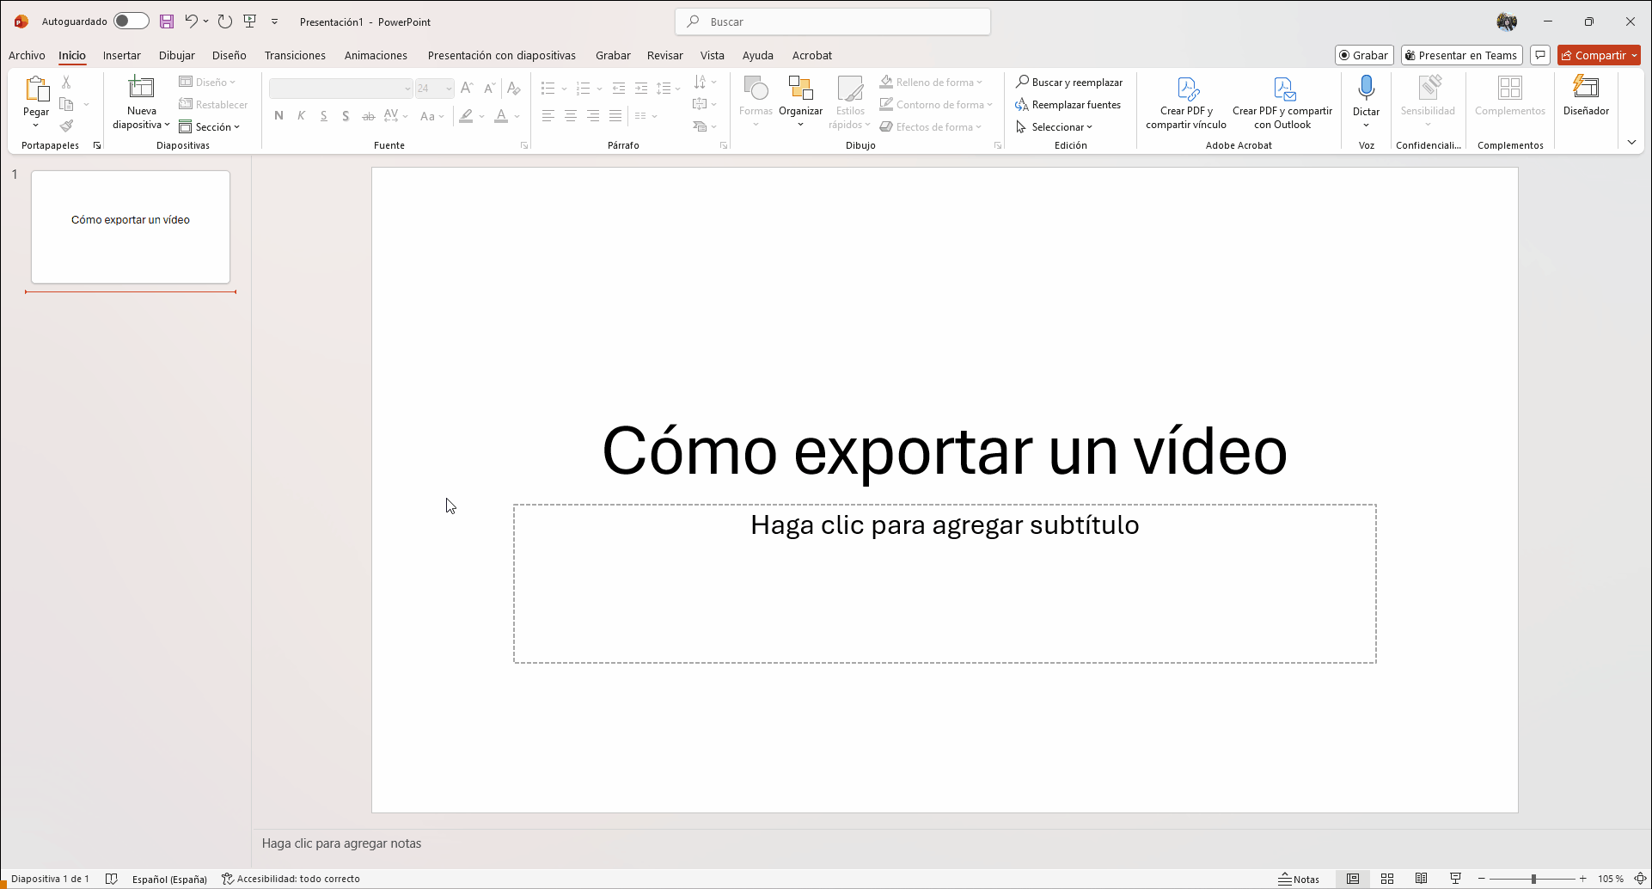Click Presentar en Teams button
1652x889 pixels.
(1461, 55)
